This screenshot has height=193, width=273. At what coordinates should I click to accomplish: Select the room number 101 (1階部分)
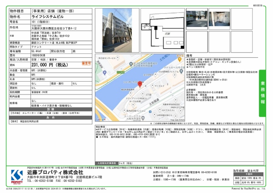41,22
